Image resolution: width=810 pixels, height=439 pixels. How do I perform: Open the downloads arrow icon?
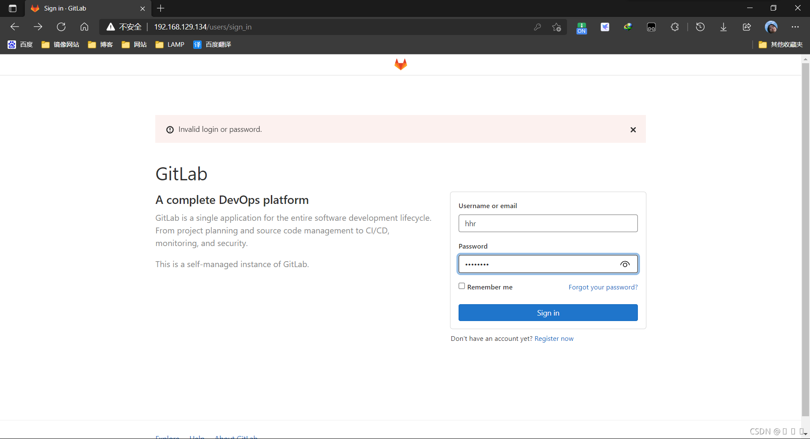click(x=724, y=27)
